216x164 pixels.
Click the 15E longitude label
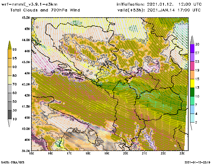(x=32, y=153)
